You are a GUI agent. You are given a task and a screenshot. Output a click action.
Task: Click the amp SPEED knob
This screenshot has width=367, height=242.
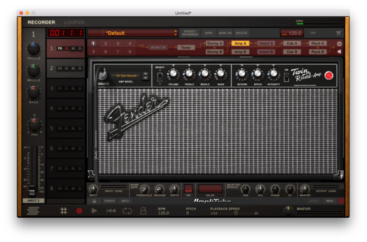coord(257,74)
